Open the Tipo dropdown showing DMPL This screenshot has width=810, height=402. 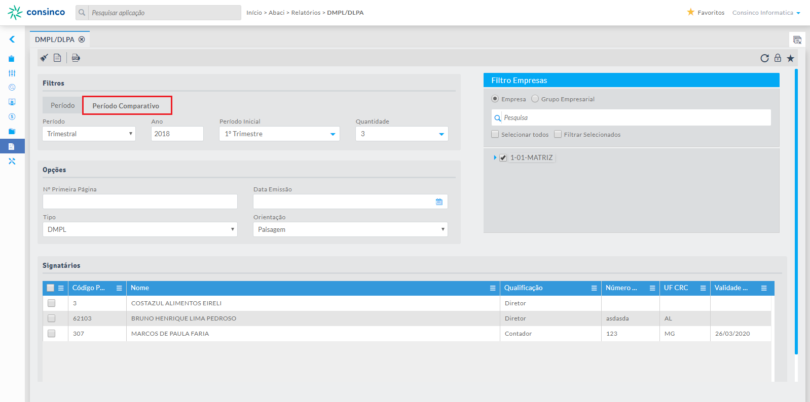pyautogui.click(x=140, y=229)
